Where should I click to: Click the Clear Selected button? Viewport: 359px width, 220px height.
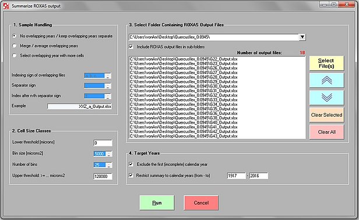(x=326, y=115)
